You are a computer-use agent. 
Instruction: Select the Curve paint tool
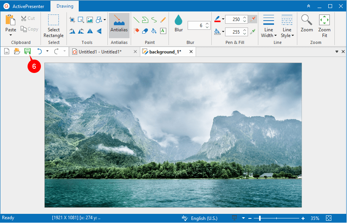click(154, 20)
